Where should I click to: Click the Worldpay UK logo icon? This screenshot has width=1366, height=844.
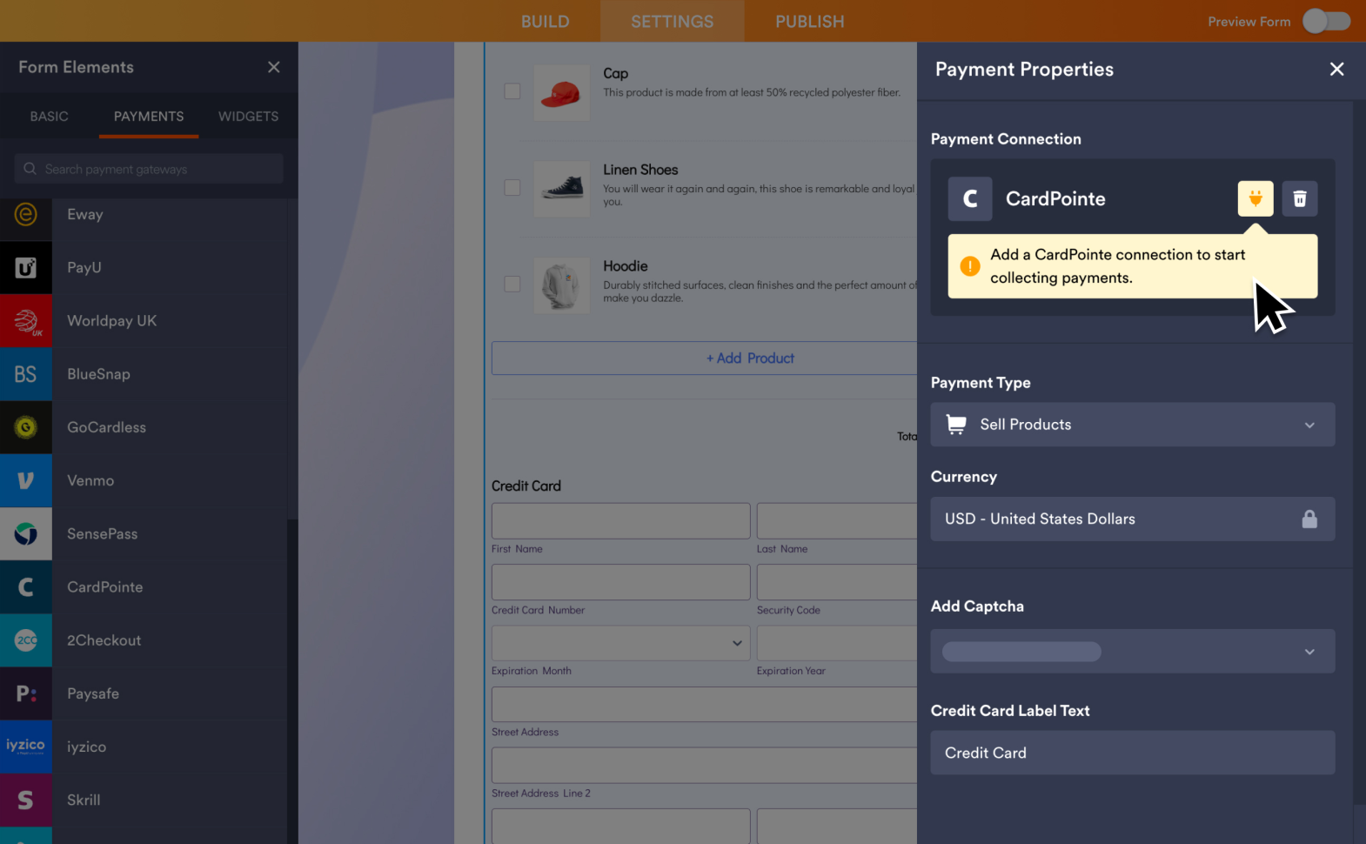point(26,320)
